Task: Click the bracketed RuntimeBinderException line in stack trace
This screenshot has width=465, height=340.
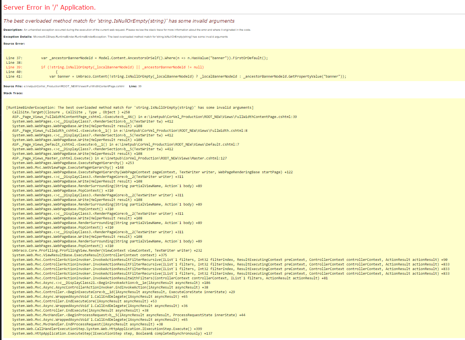Action: coord(130,108)
